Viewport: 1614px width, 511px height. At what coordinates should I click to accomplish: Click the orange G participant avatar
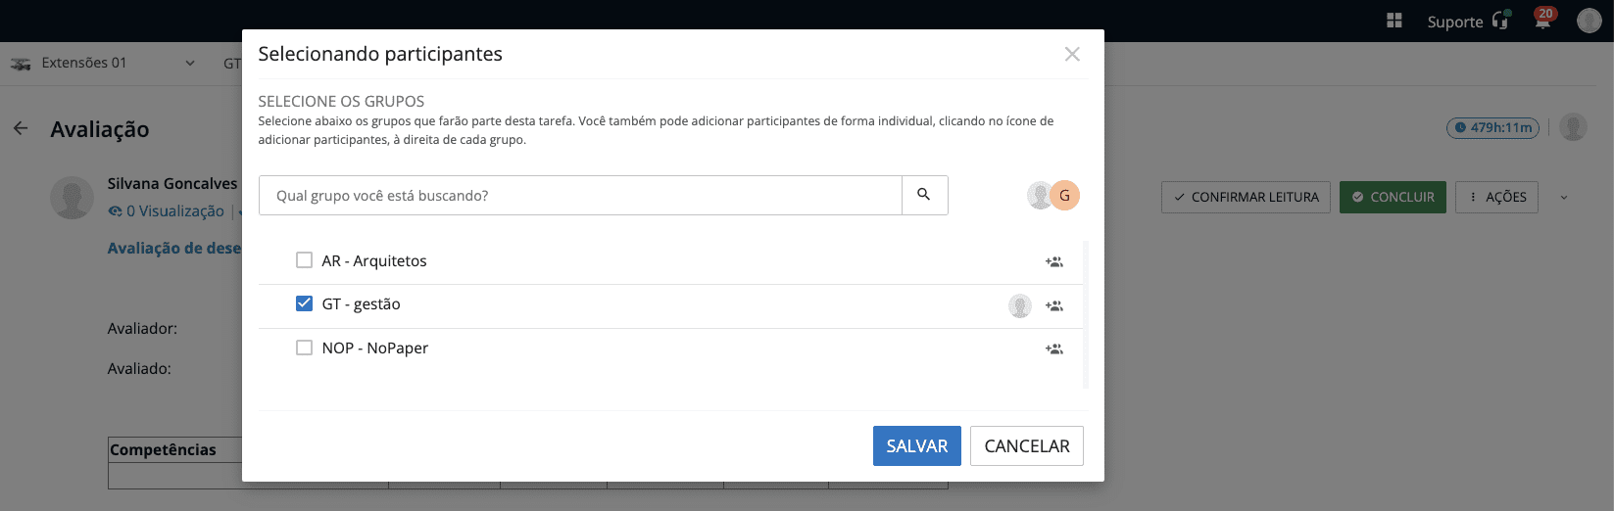pyautogui.click(x=1064, y=195)
